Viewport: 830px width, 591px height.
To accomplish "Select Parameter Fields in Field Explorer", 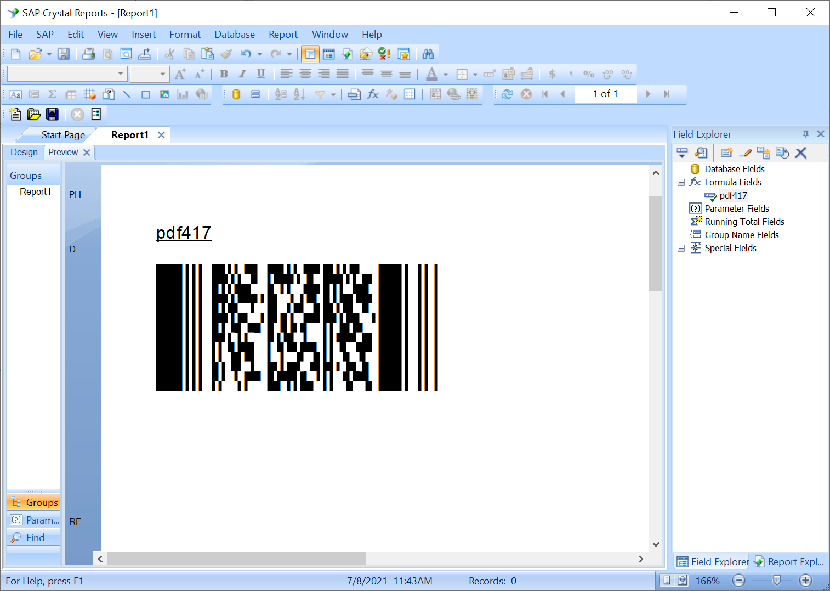I will click(x=737, y=209).
